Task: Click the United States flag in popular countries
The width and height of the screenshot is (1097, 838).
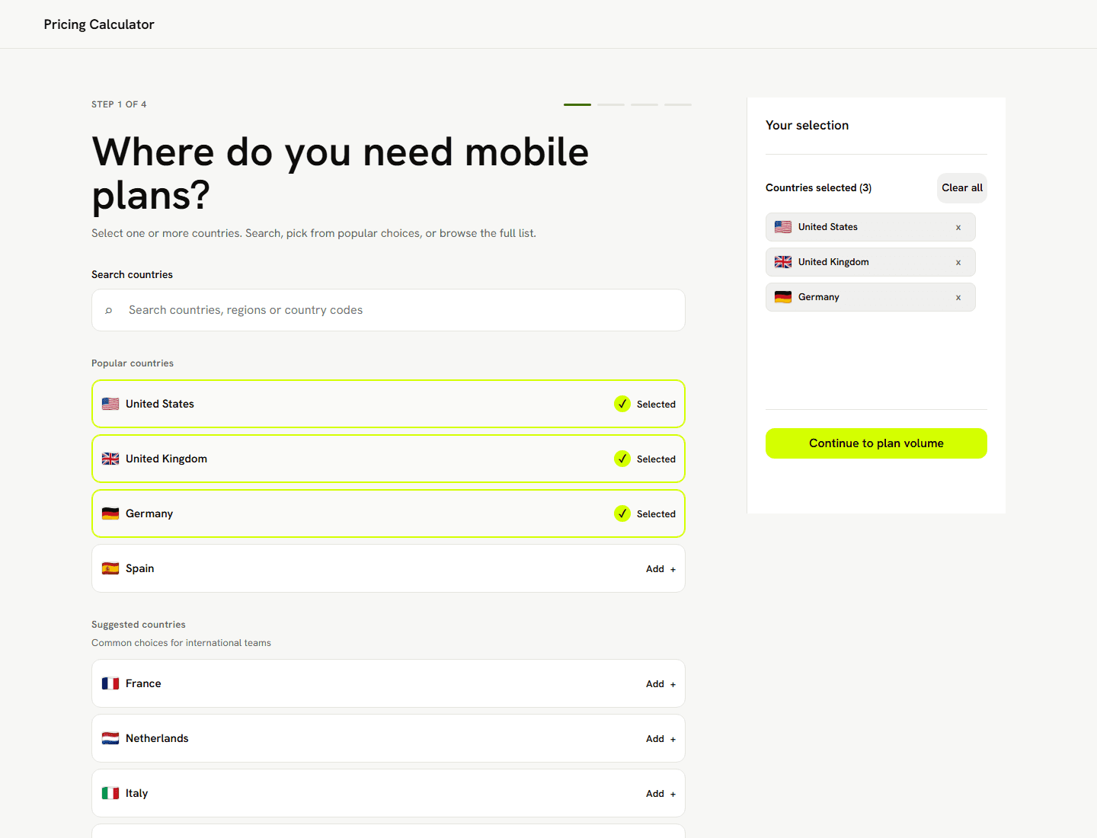Action: coord(110,404)
